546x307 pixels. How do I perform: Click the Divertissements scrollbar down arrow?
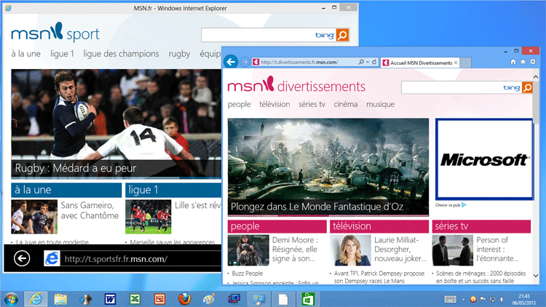tap(536, 275)
